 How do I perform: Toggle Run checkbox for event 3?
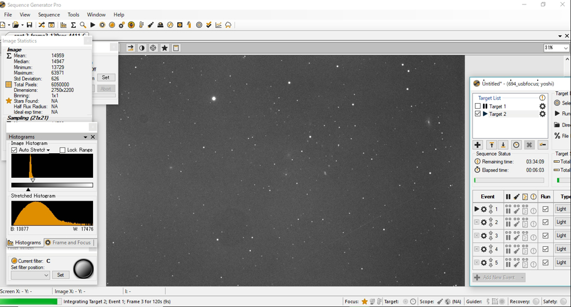coord(545,236)
